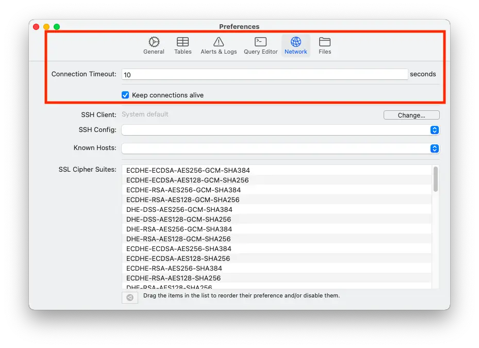Open the General preferences pane
479x348 pixels.
(x=153, y=46)
